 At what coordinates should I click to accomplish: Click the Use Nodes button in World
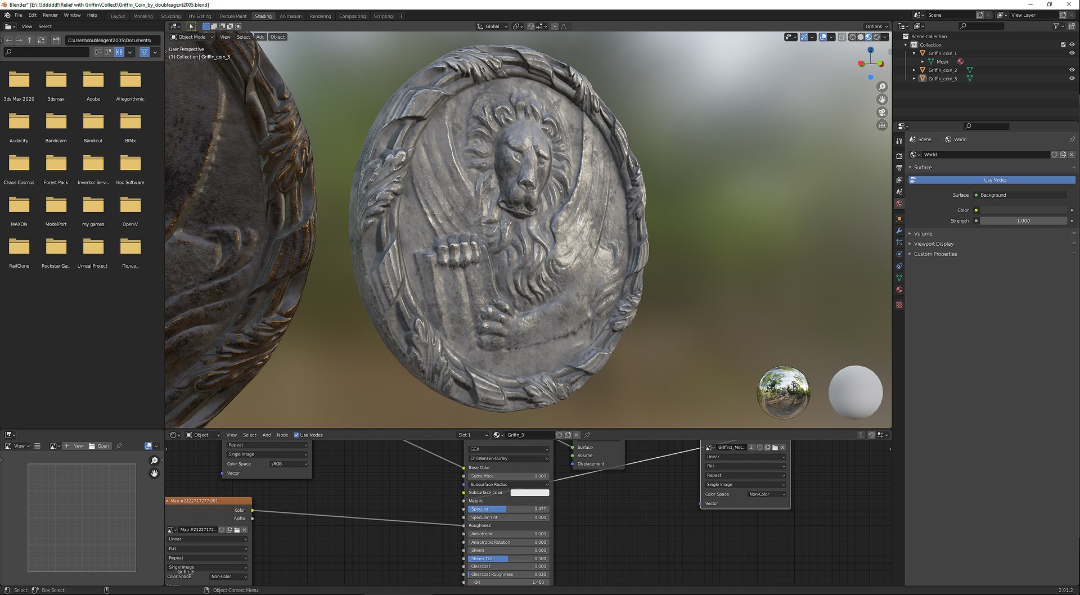pos(992,180)
